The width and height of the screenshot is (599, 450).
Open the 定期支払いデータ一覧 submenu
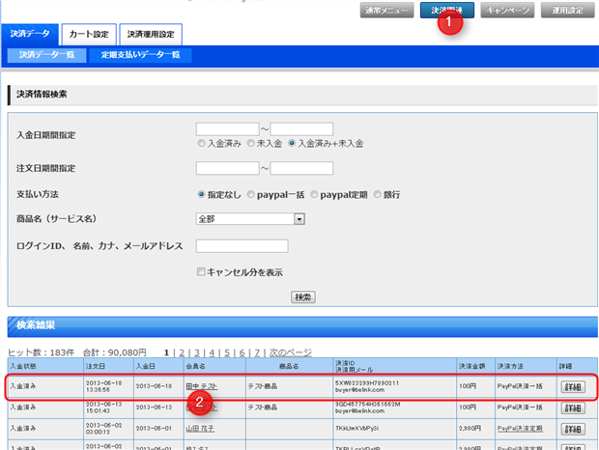(140, 55)
